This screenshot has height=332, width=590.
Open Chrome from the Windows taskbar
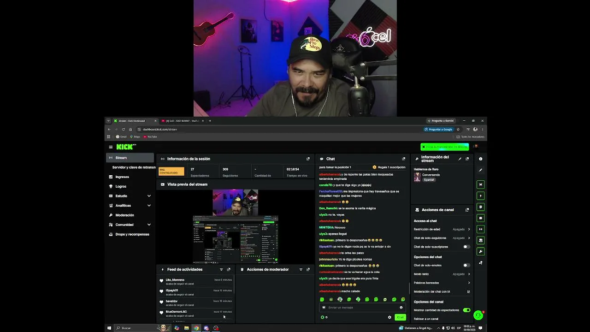click(196, 328)
